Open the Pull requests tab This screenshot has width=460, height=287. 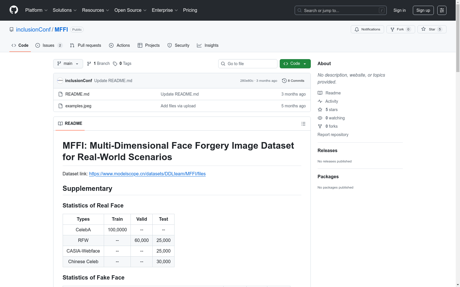pyautogui.click(x=86, y=45)
